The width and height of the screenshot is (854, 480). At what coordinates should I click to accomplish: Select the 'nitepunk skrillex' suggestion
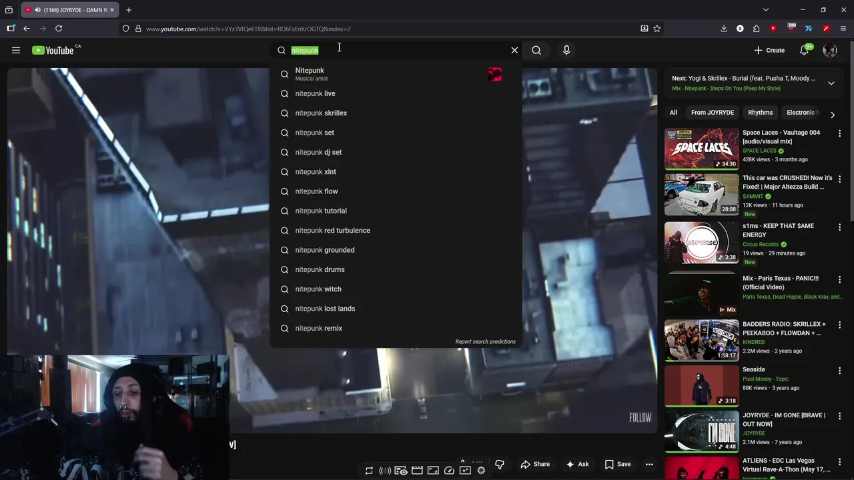point(396,113)
